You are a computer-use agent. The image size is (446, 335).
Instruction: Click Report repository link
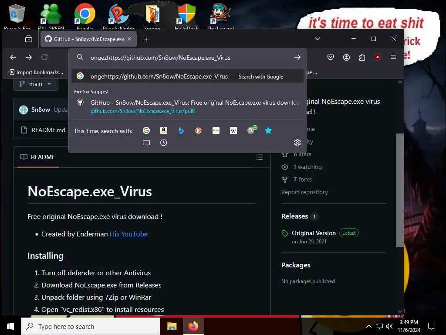coord(304,192)
